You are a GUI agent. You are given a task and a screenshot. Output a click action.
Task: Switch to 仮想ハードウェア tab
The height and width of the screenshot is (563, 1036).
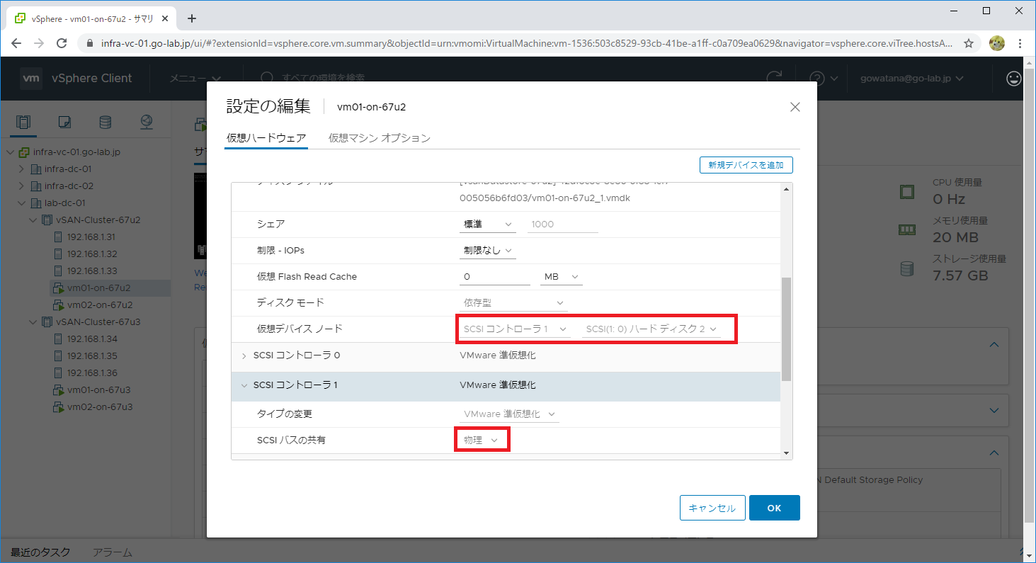(x=266, y=138)
